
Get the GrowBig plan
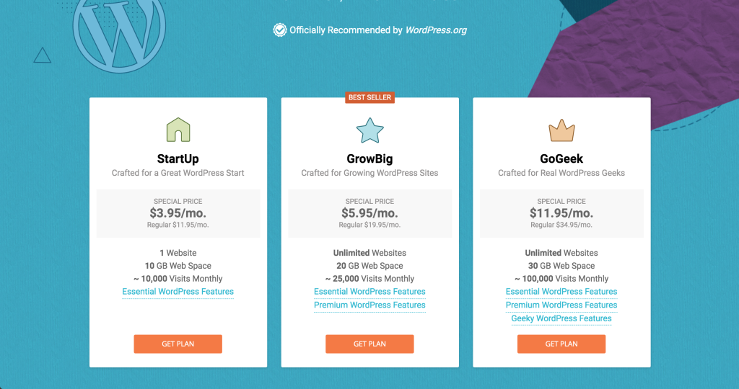pyautogui.click(x=369, y=344)
